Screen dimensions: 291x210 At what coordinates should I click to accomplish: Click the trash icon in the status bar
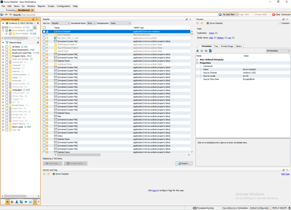tap(289, 208)
